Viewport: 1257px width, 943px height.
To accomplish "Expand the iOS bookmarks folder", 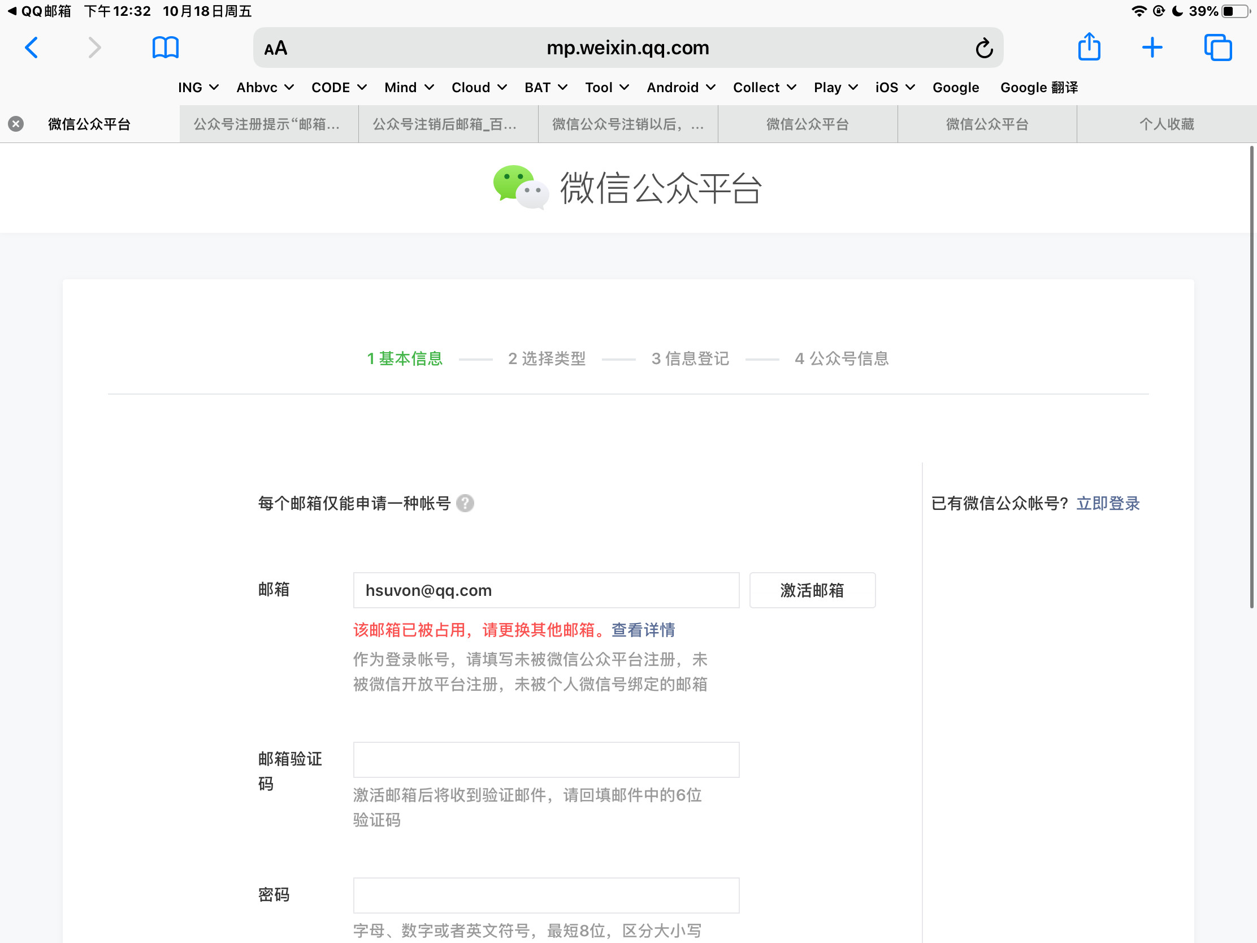I will [895, 88].
